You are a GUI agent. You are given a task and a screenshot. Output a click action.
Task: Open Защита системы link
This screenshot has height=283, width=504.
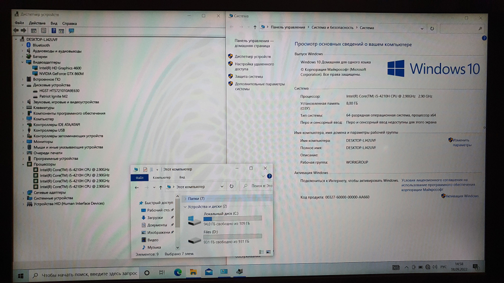point(249,76)
